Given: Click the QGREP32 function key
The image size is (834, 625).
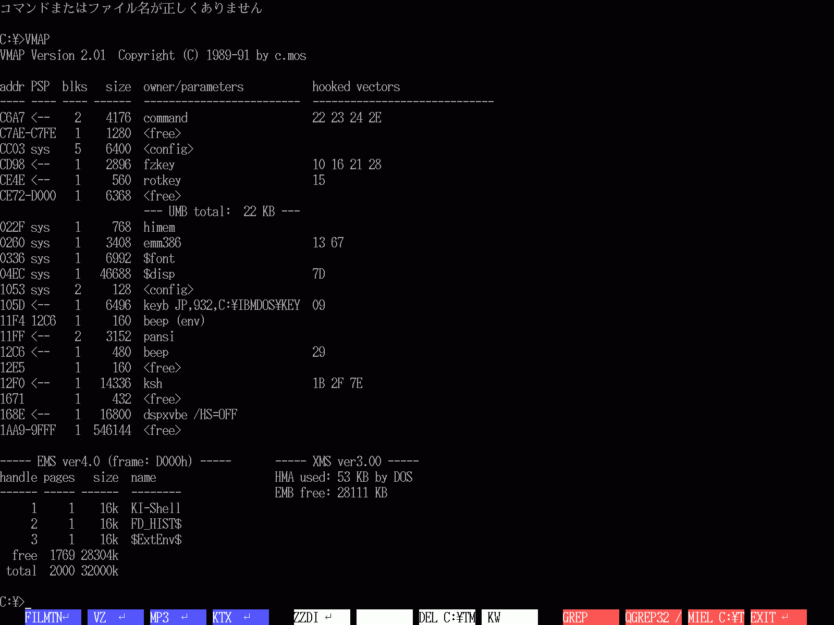Looking at the screenshot, I should tap(653, 617).
